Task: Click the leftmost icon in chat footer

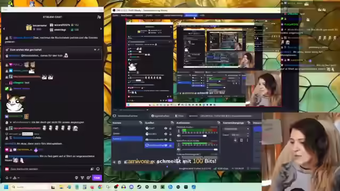Action: tap(7, 178)
